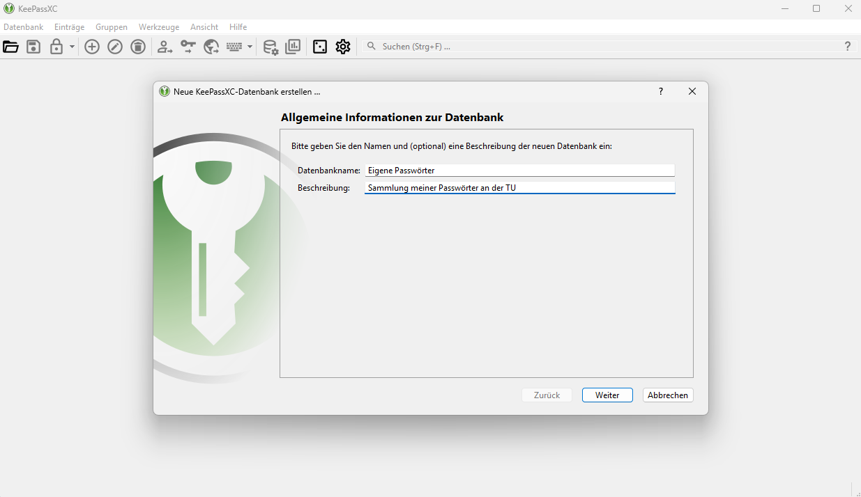Click the add new entry plus icon

[x=92, y=47]
